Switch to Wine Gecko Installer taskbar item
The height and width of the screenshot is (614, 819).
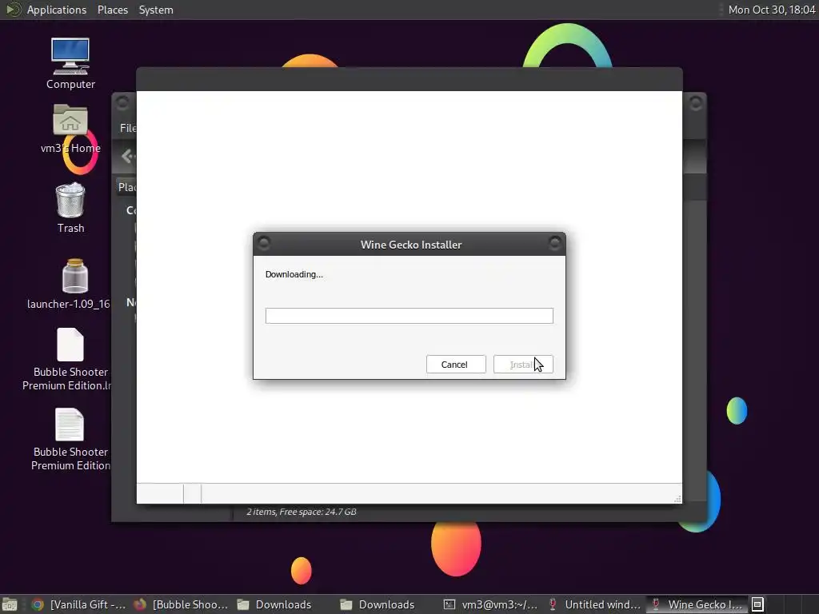click(x=697, y=604)
